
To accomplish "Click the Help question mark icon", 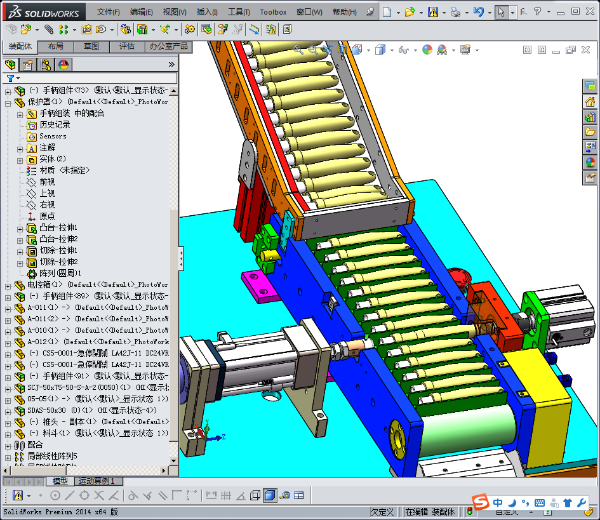I will click(537, 11).
